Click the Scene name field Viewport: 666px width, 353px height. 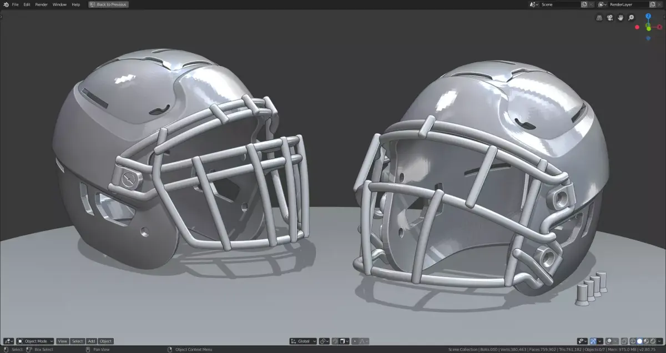559,4
